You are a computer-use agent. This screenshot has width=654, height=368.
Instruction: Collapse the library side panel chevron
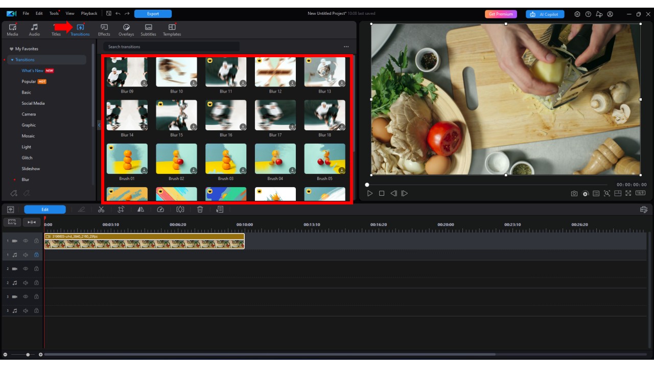99,125
